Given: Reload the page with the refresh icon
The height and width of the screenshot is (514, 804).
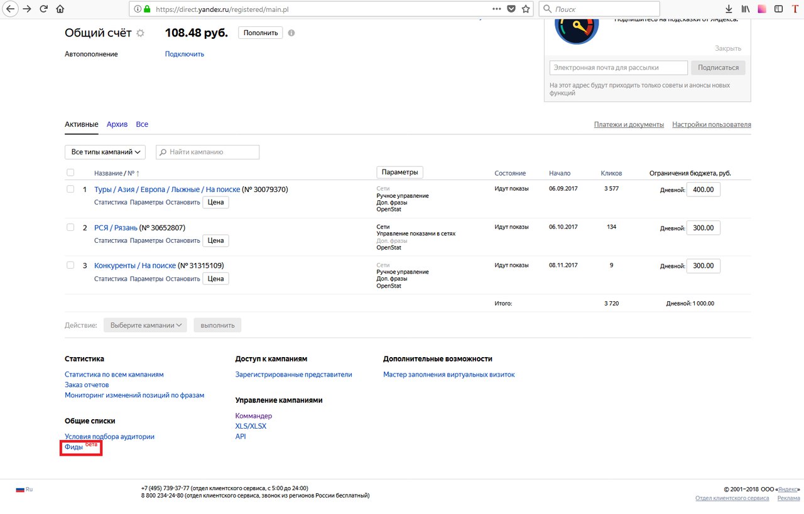Looking at the screenshot, I should 43,9.
